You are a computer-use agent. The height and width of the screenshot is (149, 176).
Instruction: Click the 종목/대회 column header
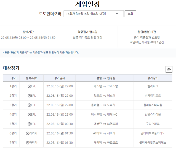31,78
